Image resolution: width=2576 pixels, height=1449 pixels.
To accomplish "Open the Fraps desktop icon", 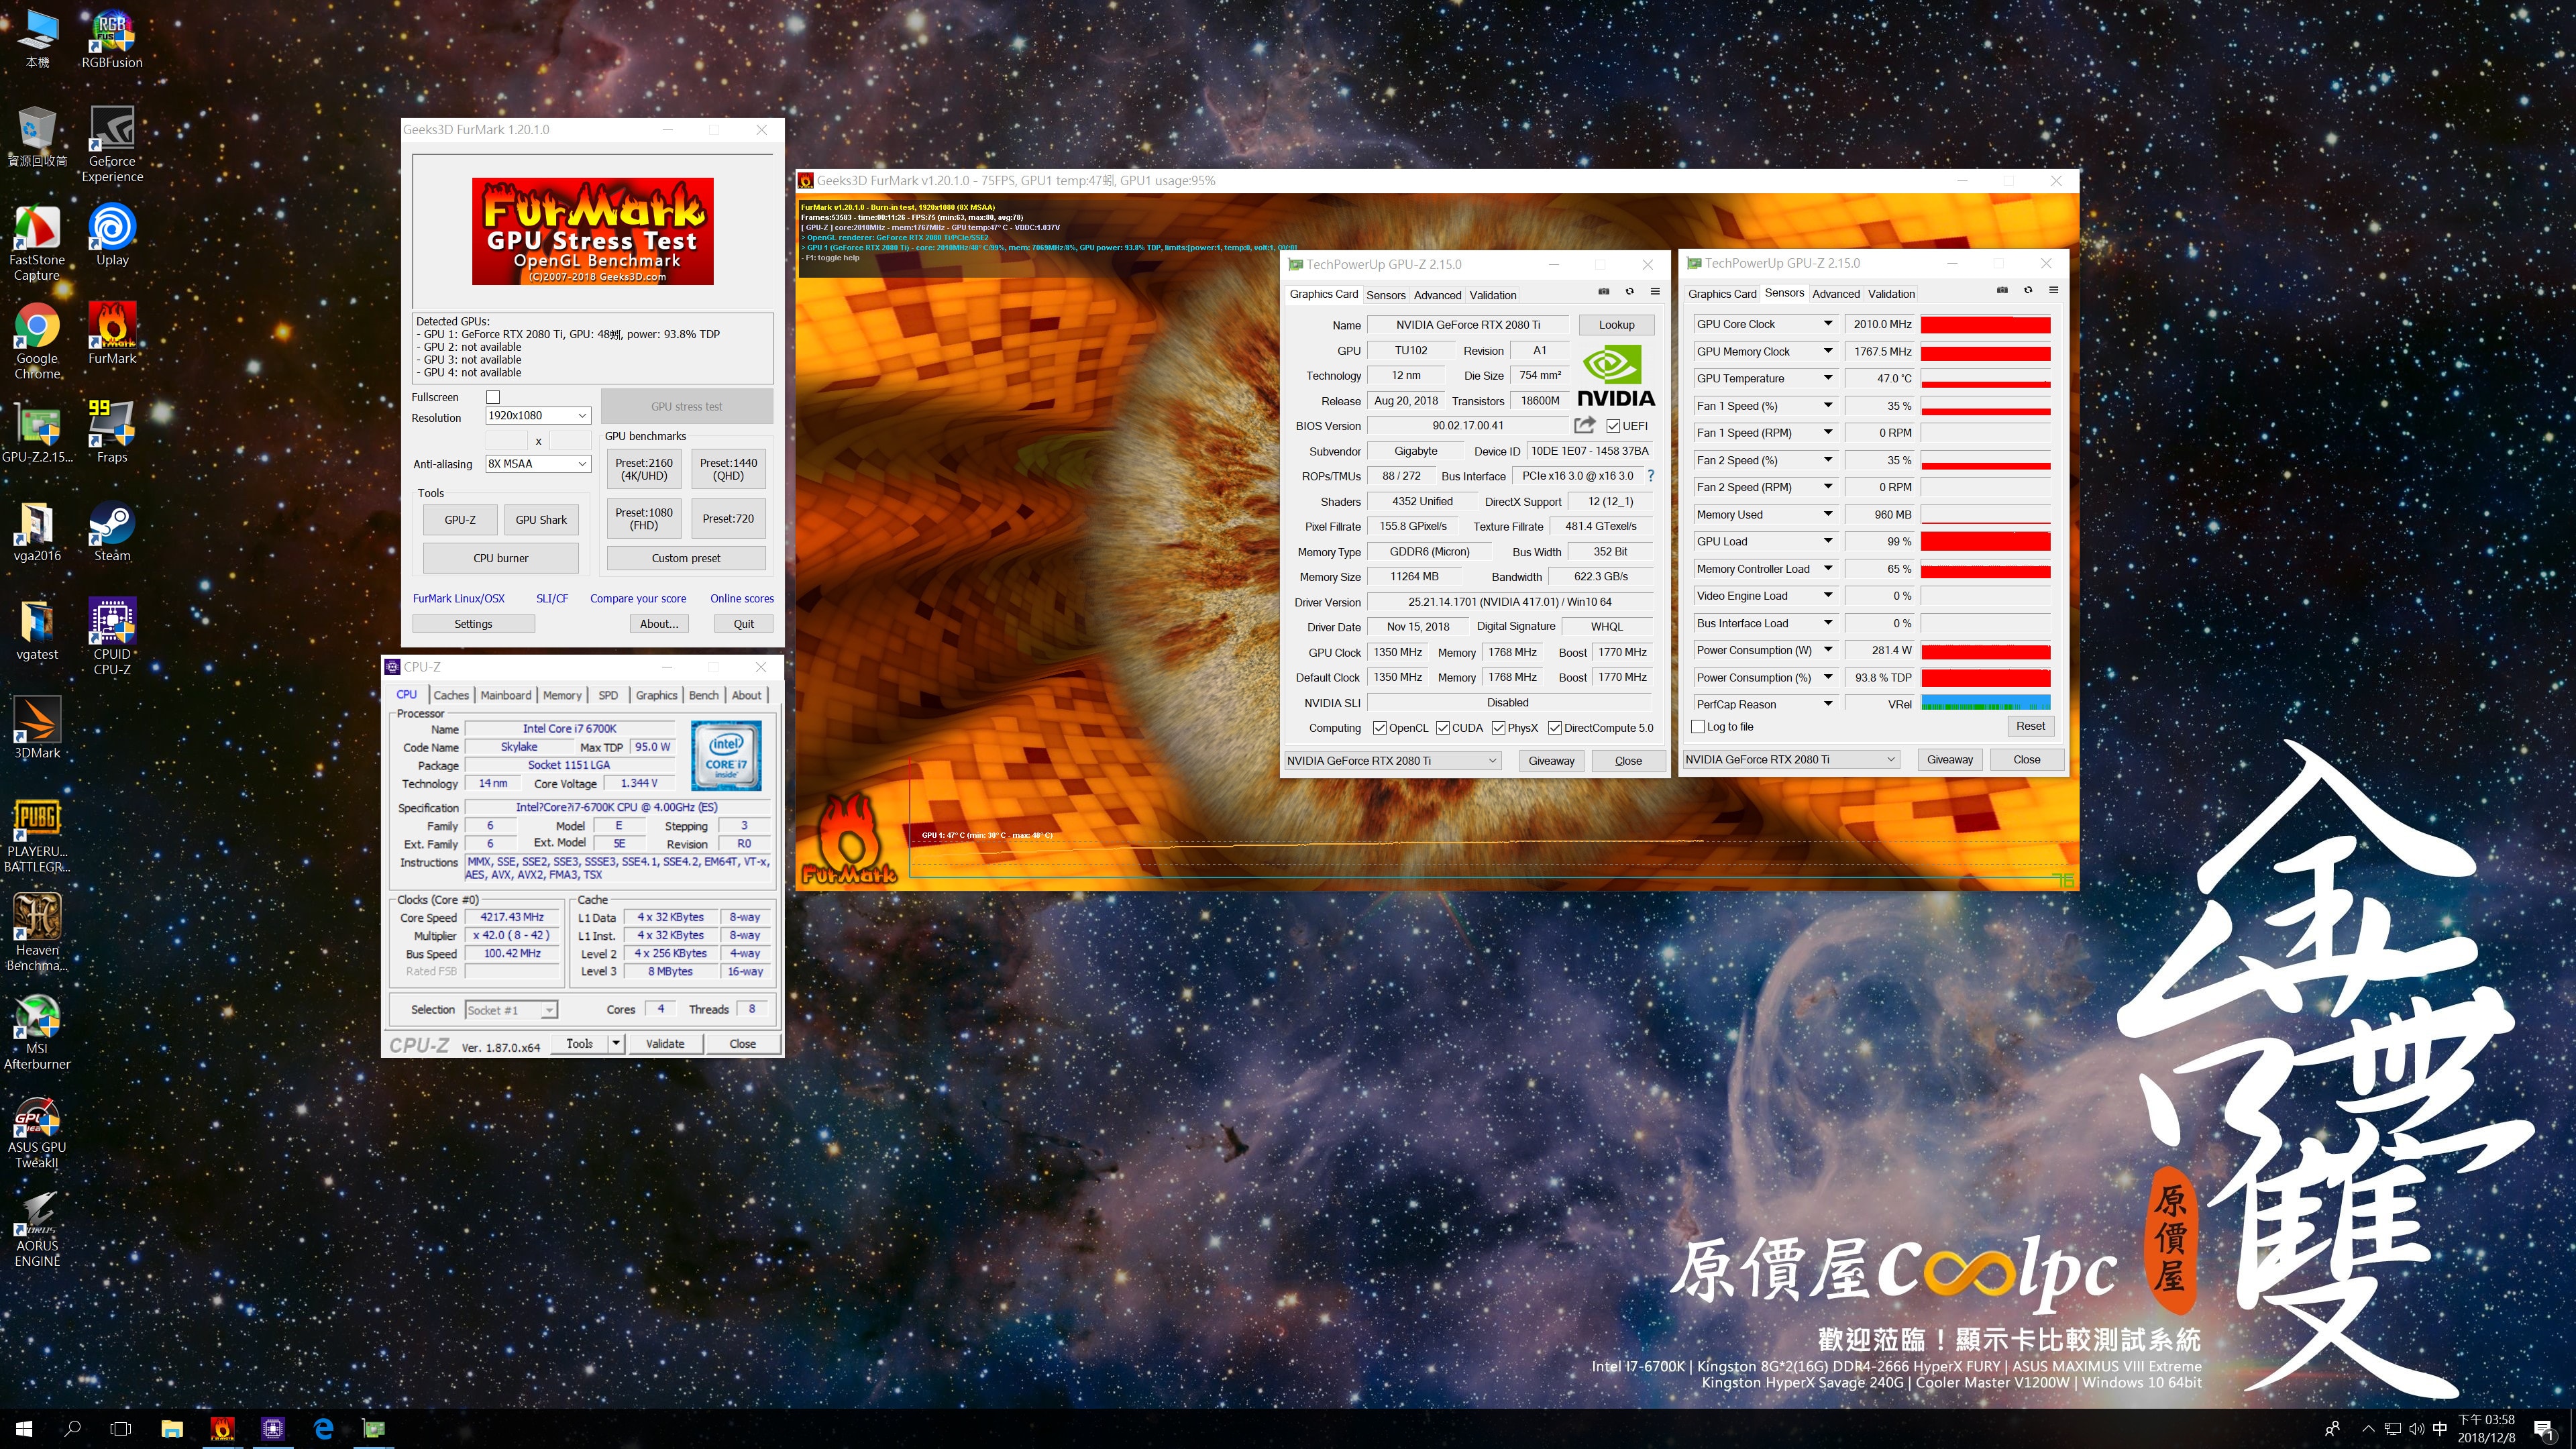I will 112,432.
